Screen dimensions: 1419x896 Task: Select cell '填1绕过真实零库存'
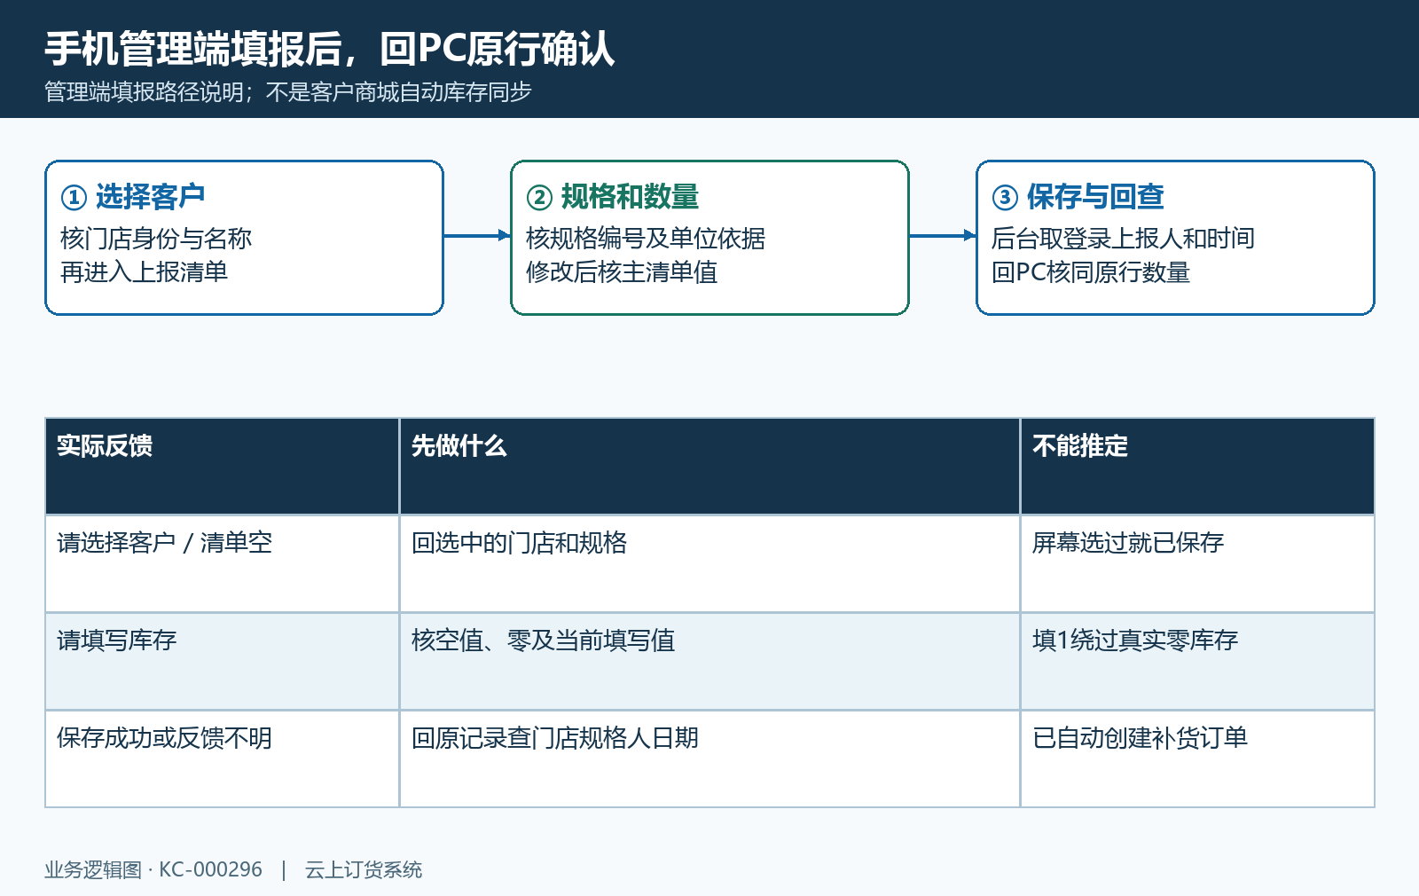1197,662
